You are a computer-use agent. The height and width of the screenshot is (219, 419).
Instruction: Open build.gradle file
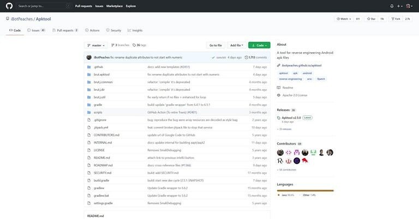(x=101, y=180)
